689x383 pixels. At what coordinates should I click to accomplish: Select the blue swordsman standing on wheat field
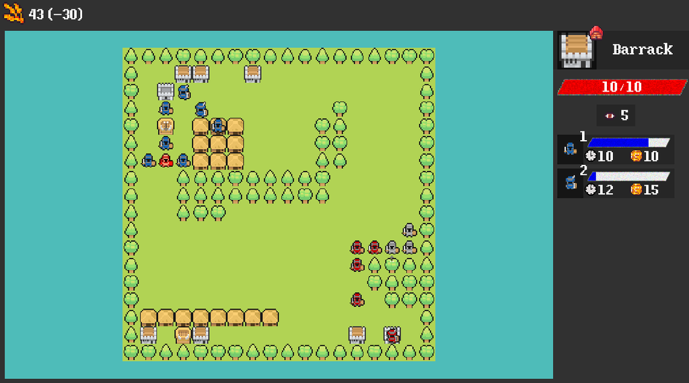218,126
